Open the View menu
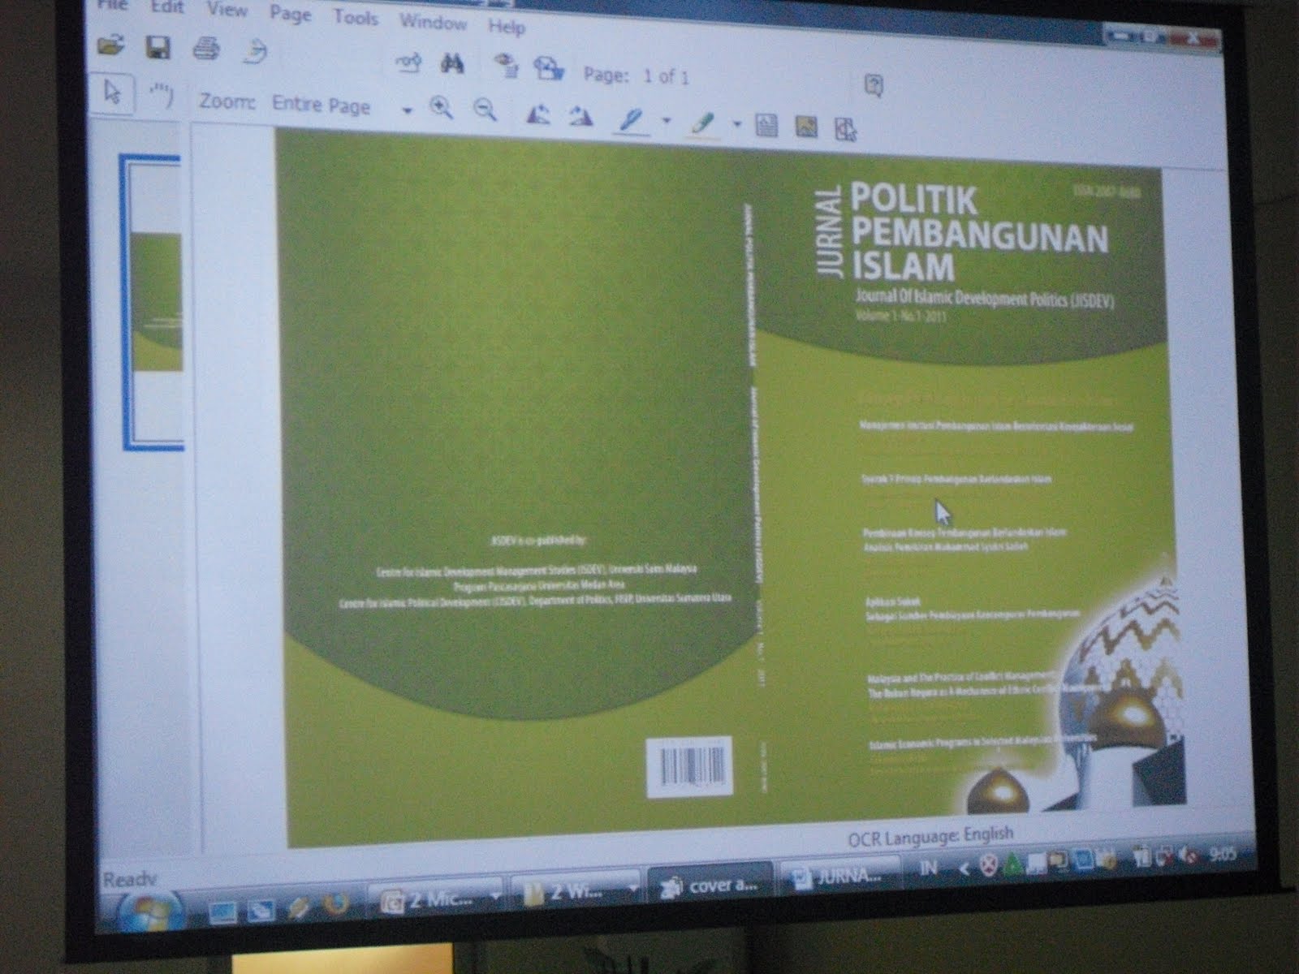The height and width of the screenshot is (974, 1299). click(x=227, y=10)
